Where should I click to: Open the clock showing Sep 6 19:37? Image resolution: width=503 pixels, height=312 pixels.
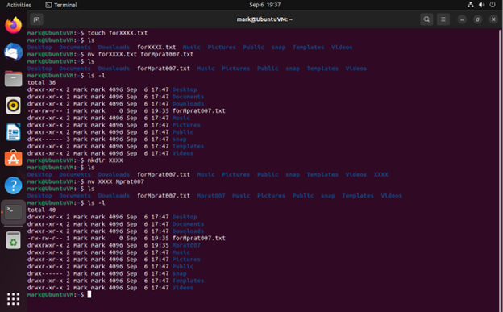[x=265, y=5]
